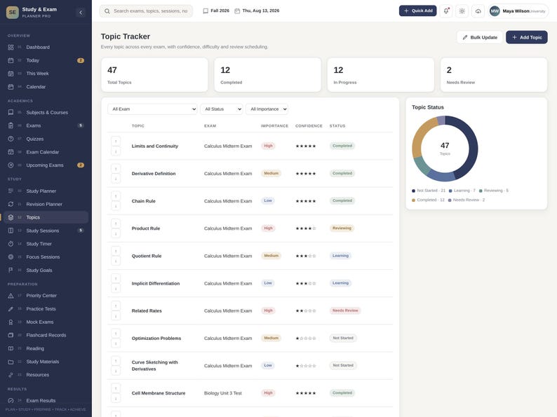The height and width of the screenshot is (417, 557).
Task: Click Not Started legend swatch
Action: pos(413,191)
